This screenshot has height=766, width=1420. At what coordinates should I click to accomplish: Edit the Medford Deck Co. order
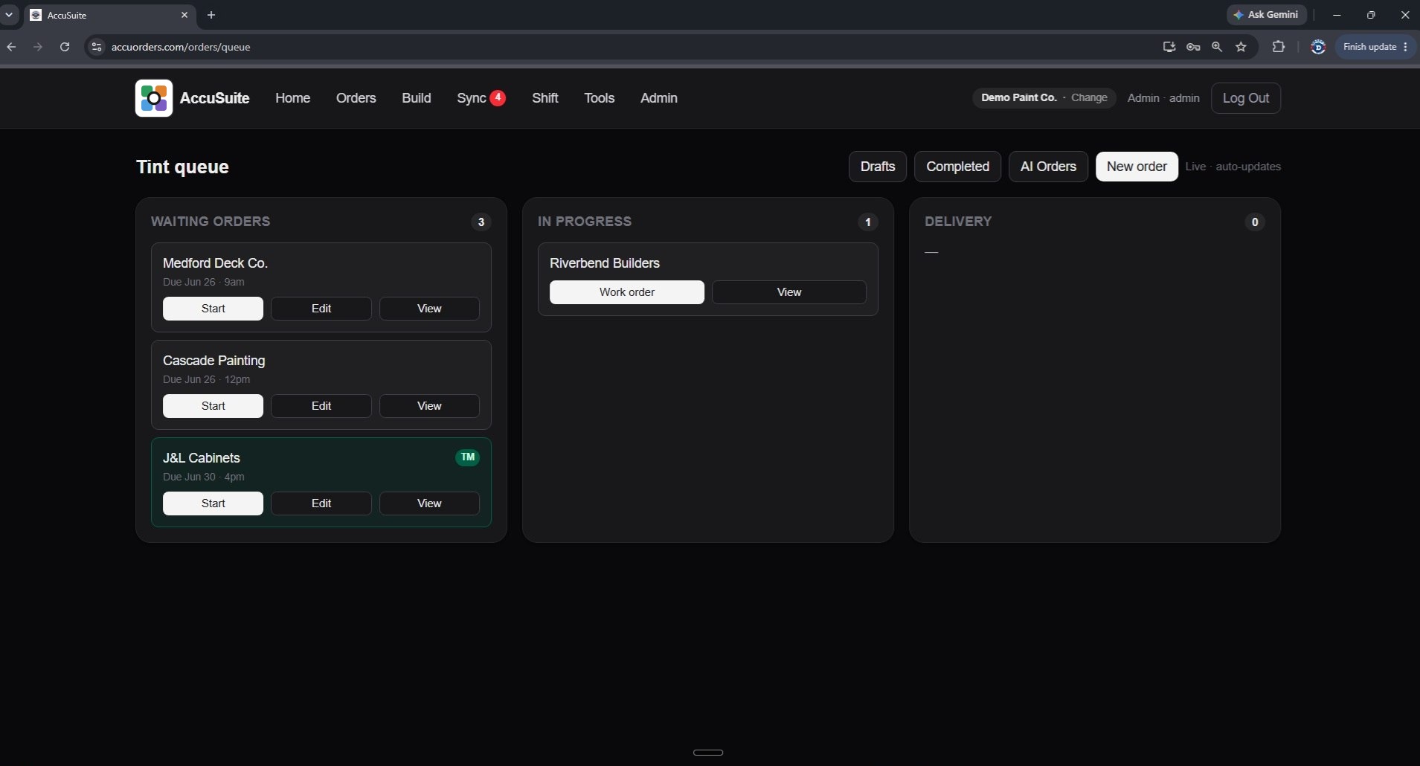pyautogui.click(x=321, y=309)
